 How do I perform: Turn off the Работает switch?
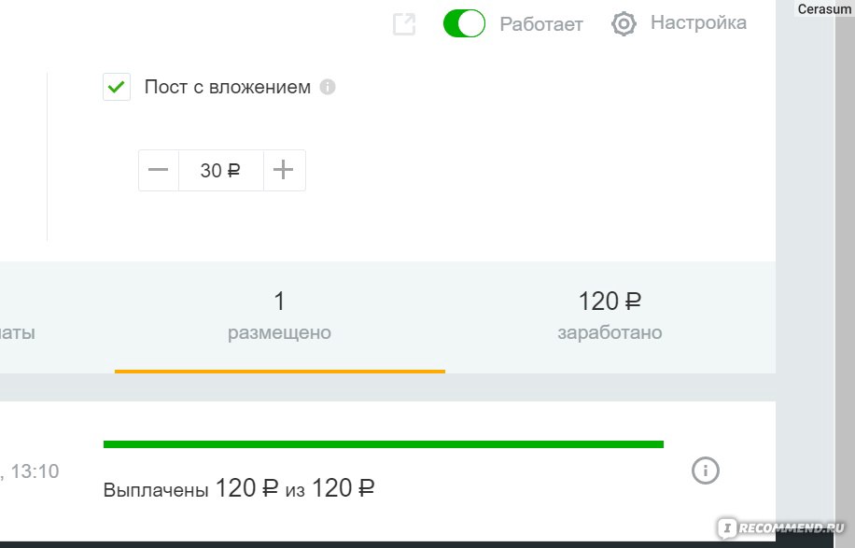464,23
